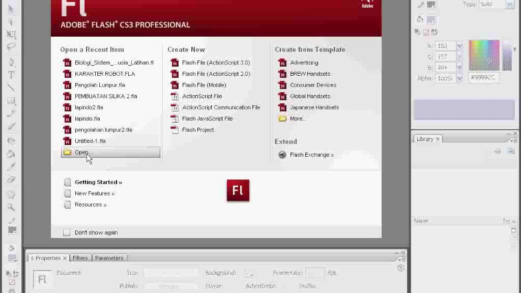This screenshot has width=521, height=293.
Task: Create new Flash File (ActionScript 2.0)
Action: click(x=216, y=74)
